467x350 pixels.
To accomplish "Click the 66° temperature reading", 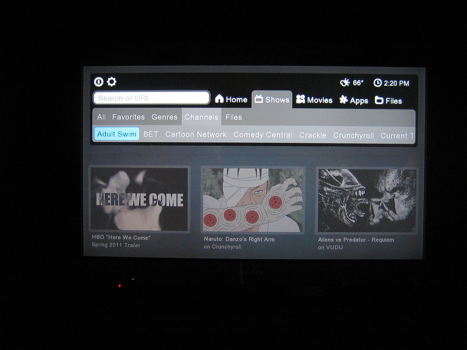I will 358,82.
